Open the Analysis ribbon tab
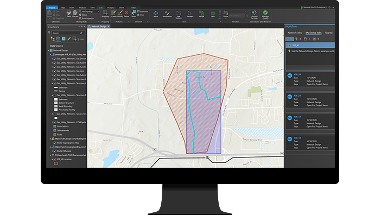 click(x=82, y=8)
